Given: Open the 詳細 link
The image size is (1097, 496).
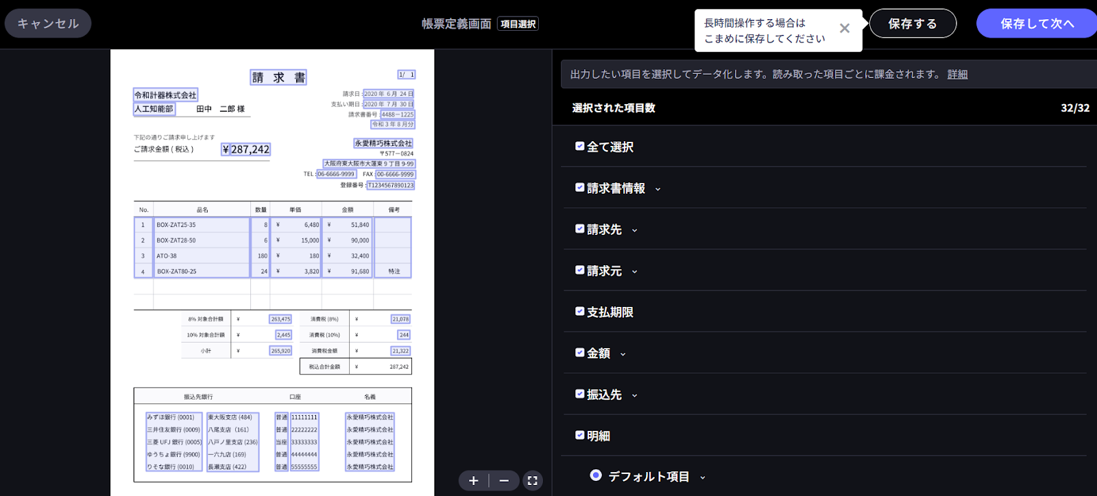Looking at the screenshot, I should point(957,74).
